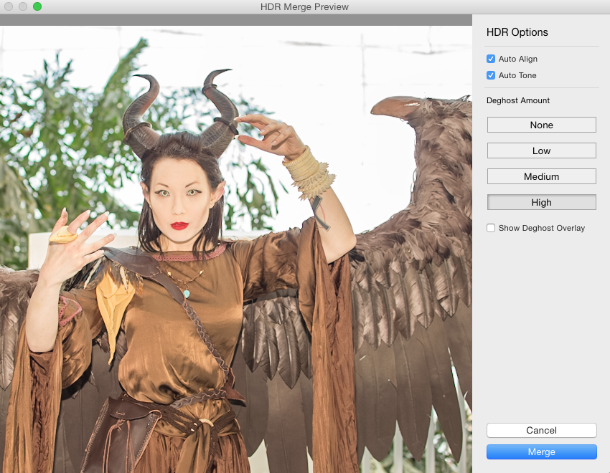The height and width of the screenshot is (473, 610).
Task: Set Deghost Amount to Medium
Action: tap(542, 176)
